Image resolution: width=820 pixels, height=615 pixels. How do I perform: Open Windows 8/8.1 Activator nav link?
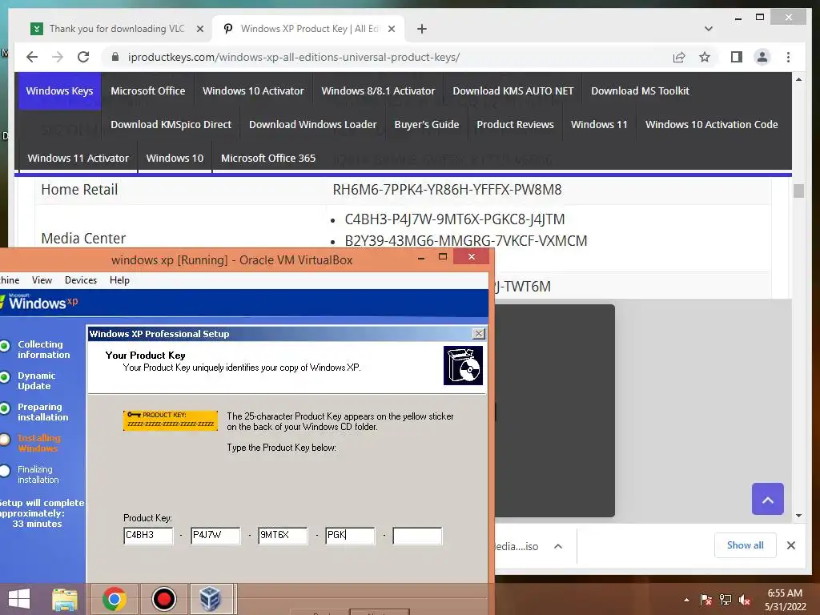[x=378, y=91]
